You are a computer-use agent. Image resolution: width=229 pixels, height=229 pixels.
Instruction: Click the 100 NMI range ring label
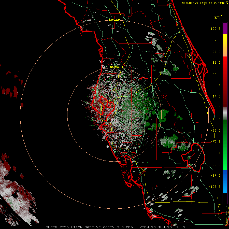pyautogui.click(x=114, y=20)
